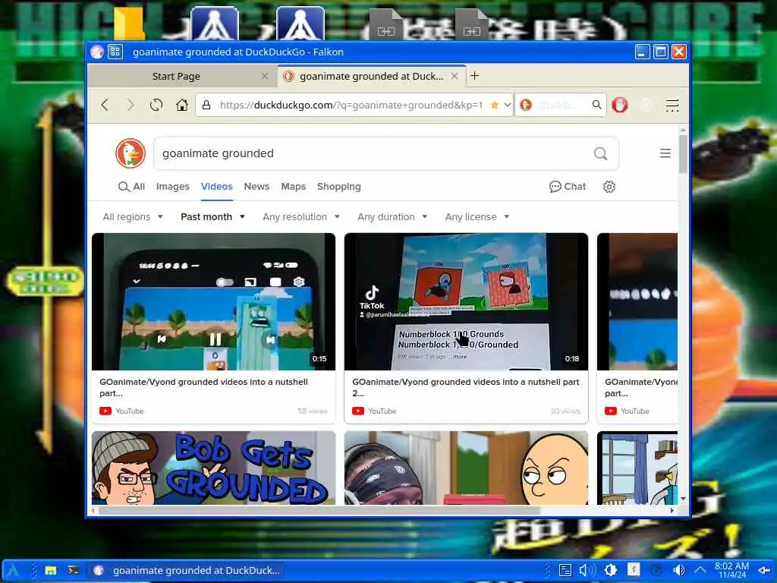View site security lock info
Viewport: 777px width, 583px height.
click(x=206, y=105)
